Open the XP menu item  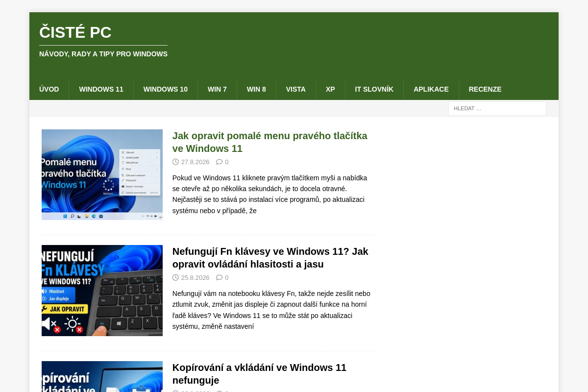click(x=330, y=89)
